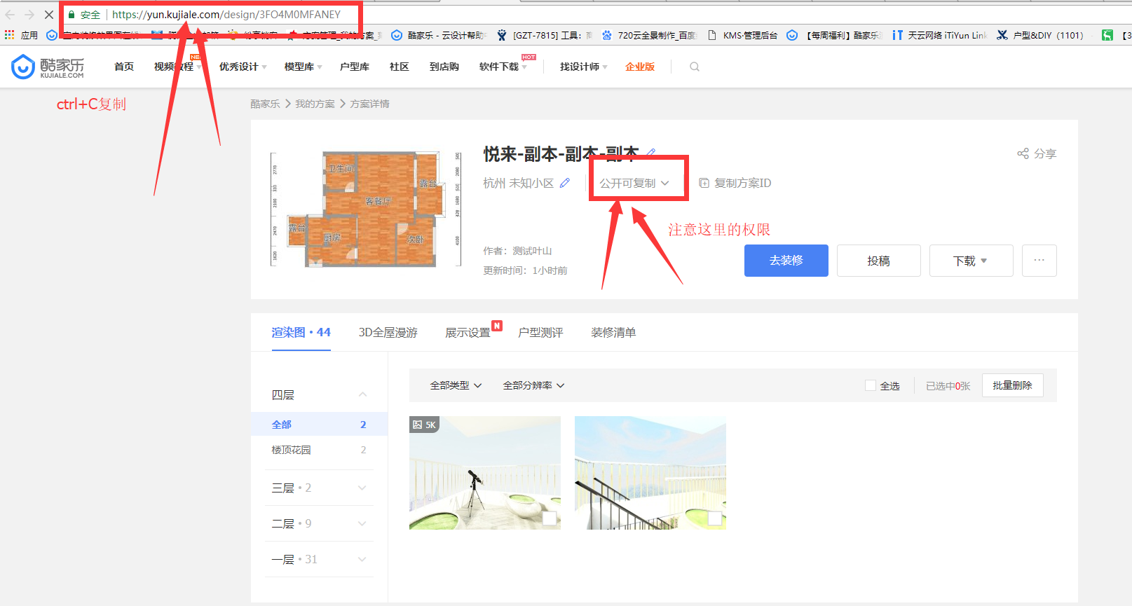
Task: Open the 全部分辨率 resolution dropdown
Action: coord(533,385)
